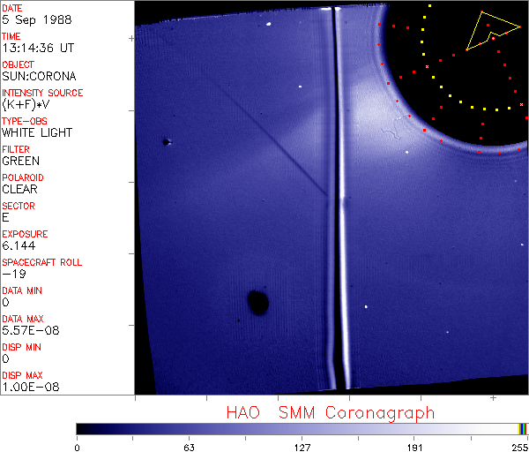Select the time value "13:14:36 UT"
This screenshot has height=452, width=529.
click(x=38, y=48)
